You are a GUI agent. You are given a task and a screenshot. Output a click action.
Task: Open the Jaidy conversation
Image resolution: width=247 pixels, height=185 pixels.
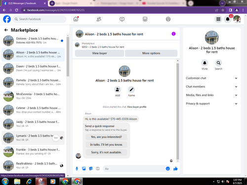coord(33,124)
